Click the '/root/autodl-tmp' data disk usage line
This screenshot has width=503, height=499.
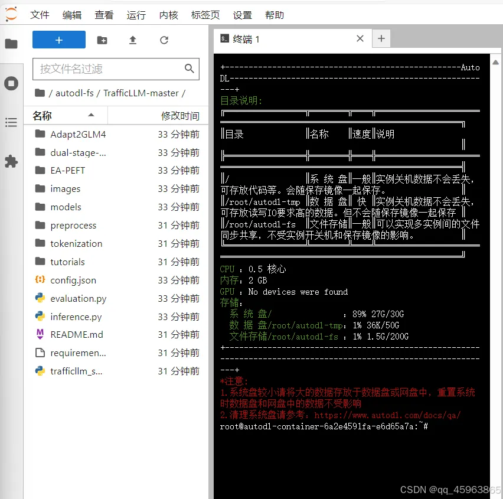tap(314, 325)
